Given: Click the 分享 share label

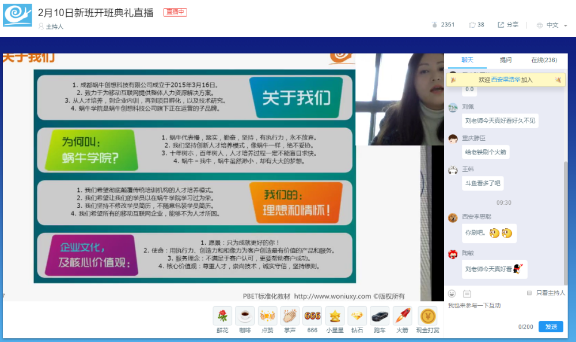Looking at the screenshot, I should 513,25.
